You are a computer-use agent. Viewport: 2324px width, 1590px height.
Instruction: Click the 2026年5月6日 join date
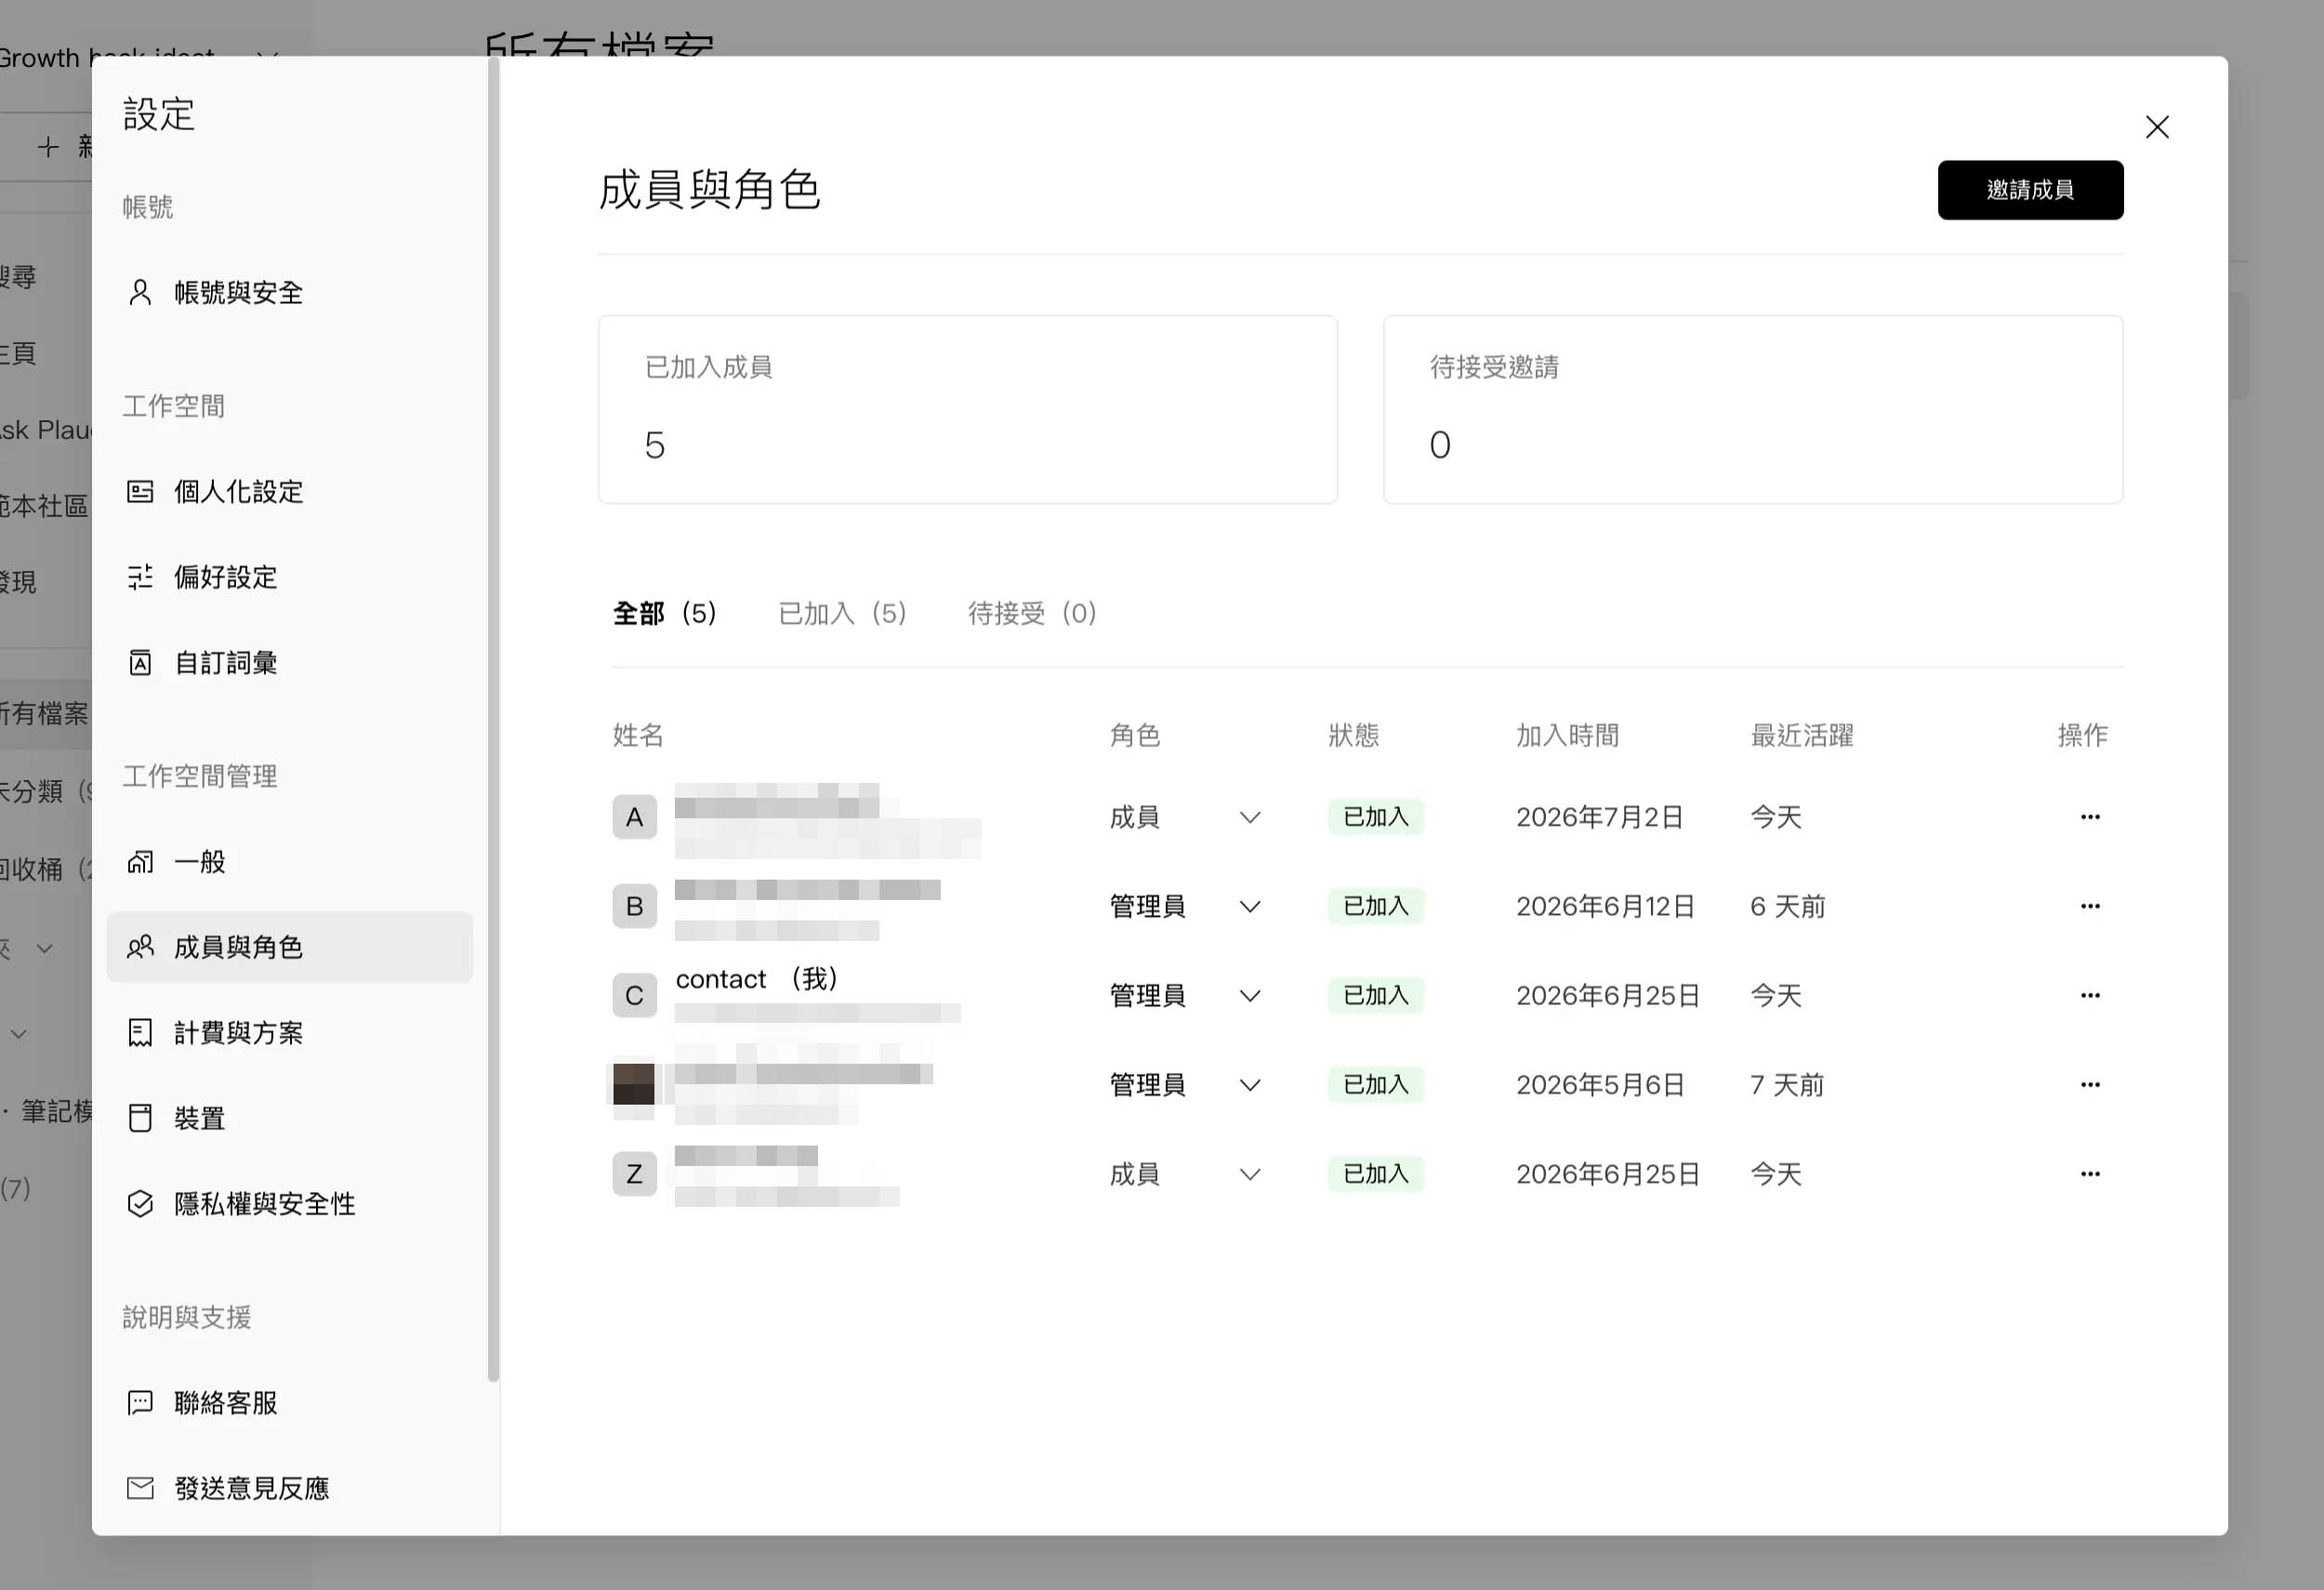click(1600, 1084)
